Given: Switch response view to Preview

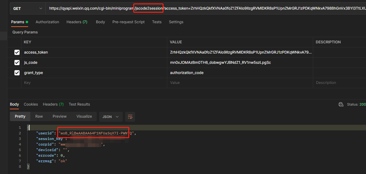Looking at the screenshot, I should (x=60, y=116).
